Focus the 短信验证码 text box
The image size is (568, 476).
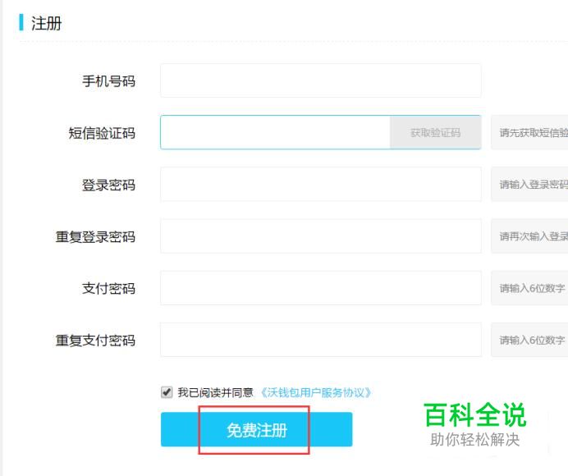[274, 132]
